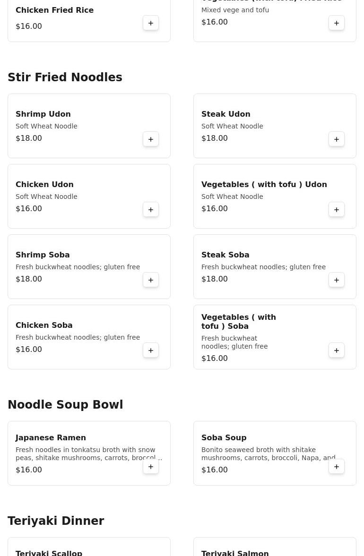Click plus icon for Steak Soba
This screenshot has width=364, height=556.
pos(337,280)
